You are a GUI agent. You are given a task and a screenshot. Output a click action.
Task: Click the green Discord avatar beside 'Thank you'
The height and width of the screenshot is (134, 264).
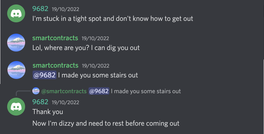click(16, 106)
